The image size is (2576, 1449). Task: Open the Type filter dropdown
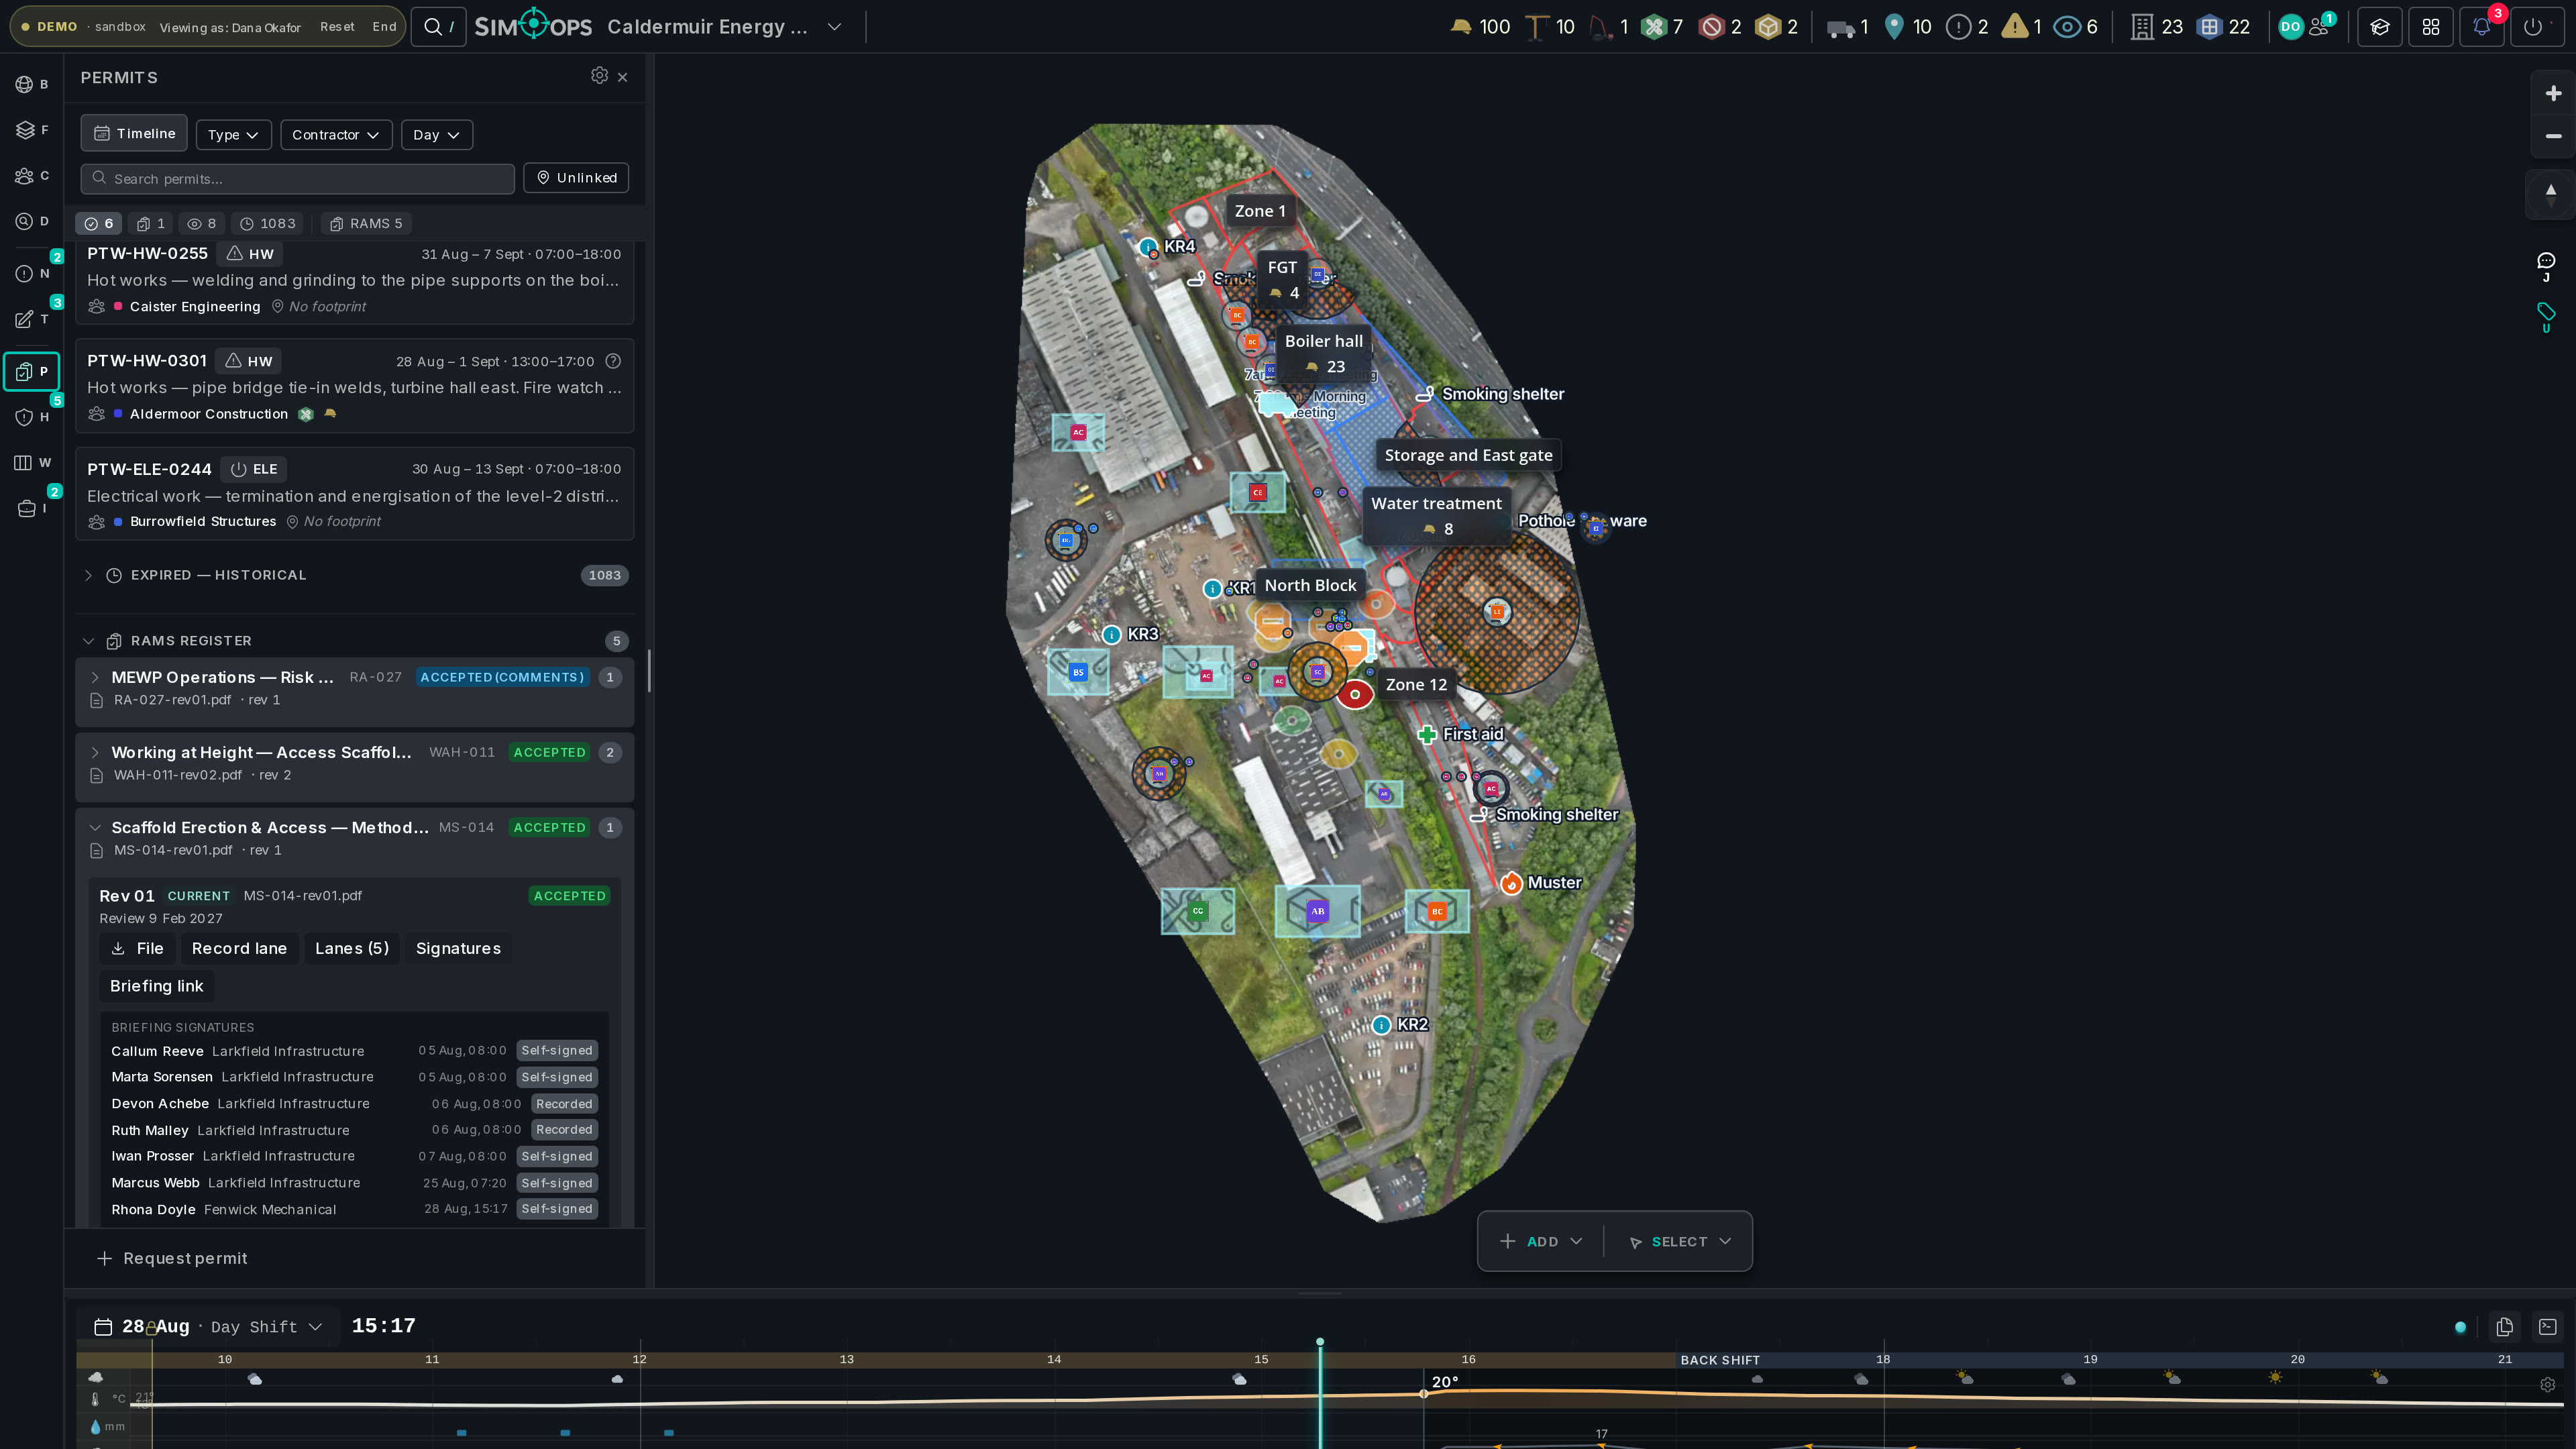click(x=234, y=135)
